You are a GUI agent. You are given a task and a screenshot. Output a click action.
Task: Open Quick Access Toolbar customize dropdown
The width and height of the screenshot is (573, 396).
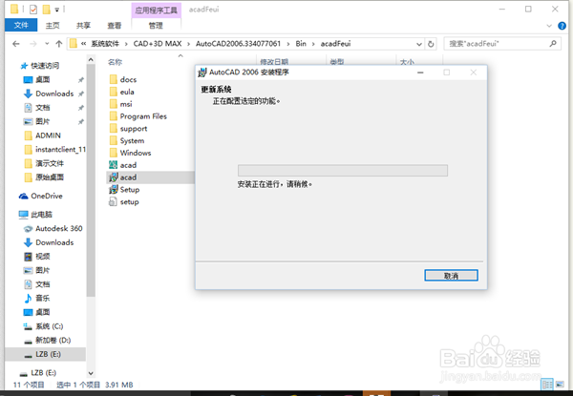click(57, 10)
